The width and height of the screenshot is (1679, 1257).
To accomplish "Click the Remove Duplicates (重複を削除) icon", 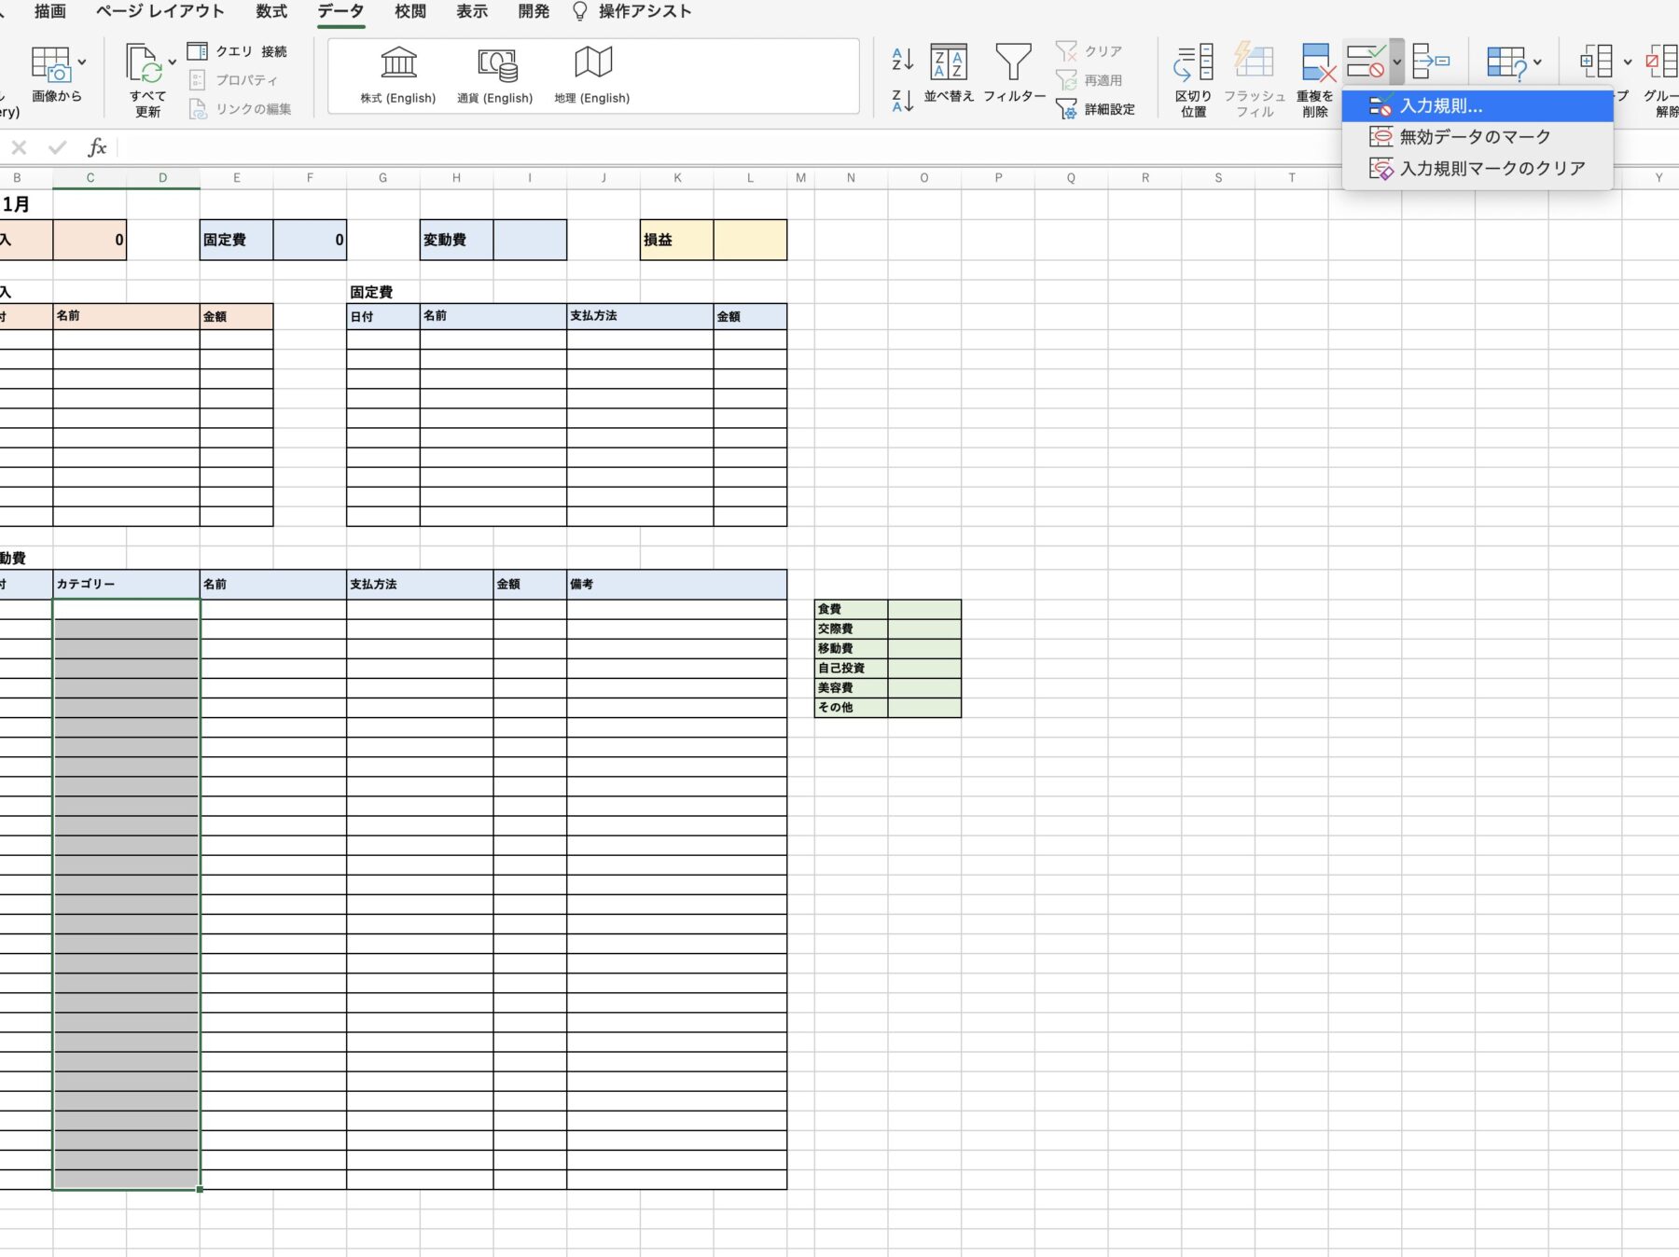I will (x=1315, y=63).
